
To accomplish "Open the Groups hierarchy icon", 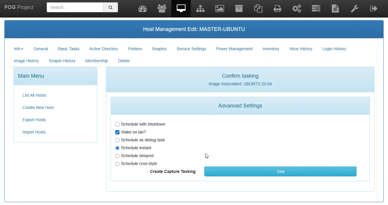I will [x=200, y=9].
